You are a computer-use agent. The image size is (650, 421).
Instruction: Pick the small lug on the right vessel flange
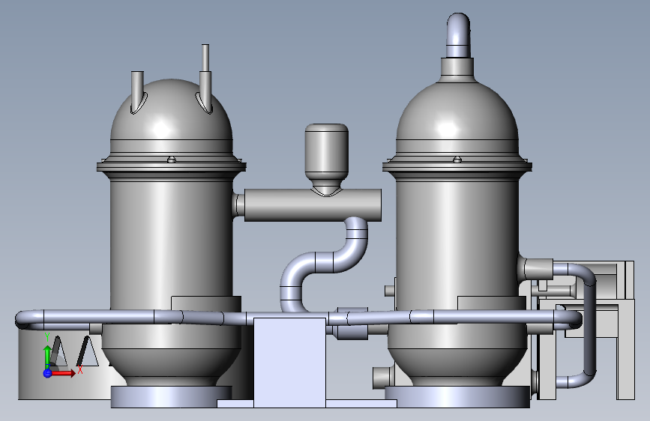pos(457,159)
